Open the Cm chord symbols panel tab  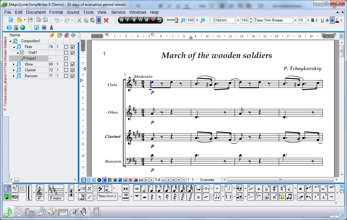pos(30,212)
